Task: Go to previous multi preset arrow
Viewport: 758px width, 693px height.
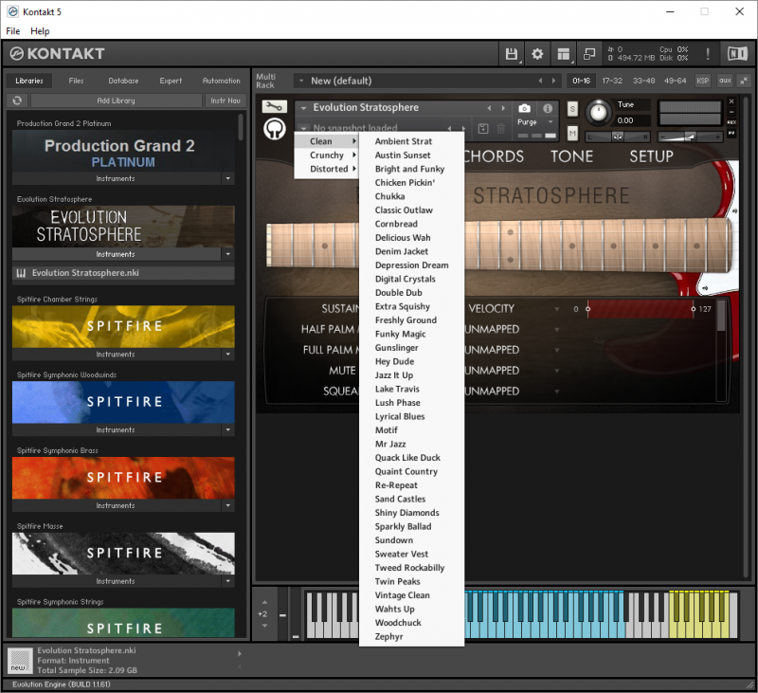Action: tap(540, 81)
